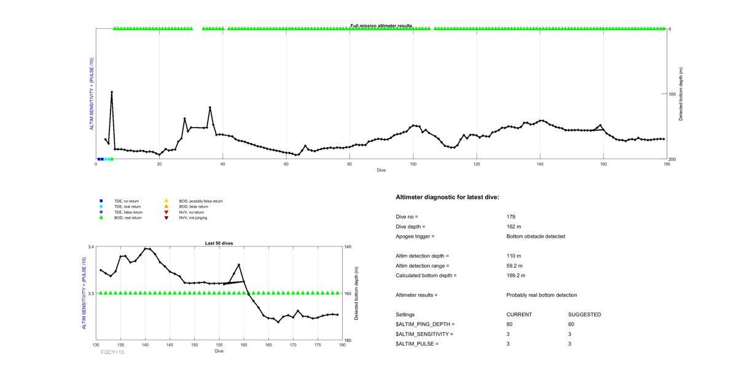Viewport: 737px width, 382px height.
Task: Select the text 'Probably real bottom detection'
Action: (x=542, y=295)
